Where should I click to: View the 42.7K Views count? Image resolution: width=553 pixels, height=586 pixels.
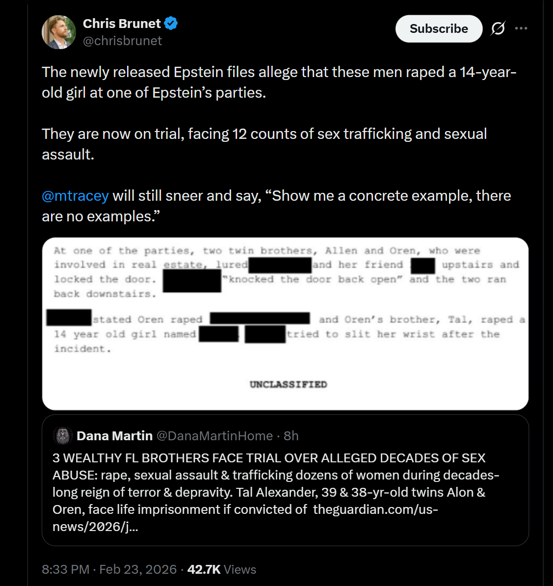[222, 569]
